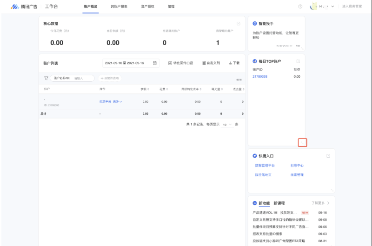Viewport: 372px width, 246px height.
Task: Click 添加筛选项 to add filter
Action: coord(110,78)
